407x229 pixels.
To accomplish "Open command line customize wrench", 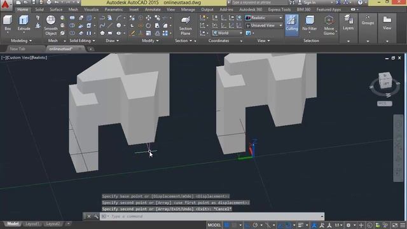I will click(96, 216).
